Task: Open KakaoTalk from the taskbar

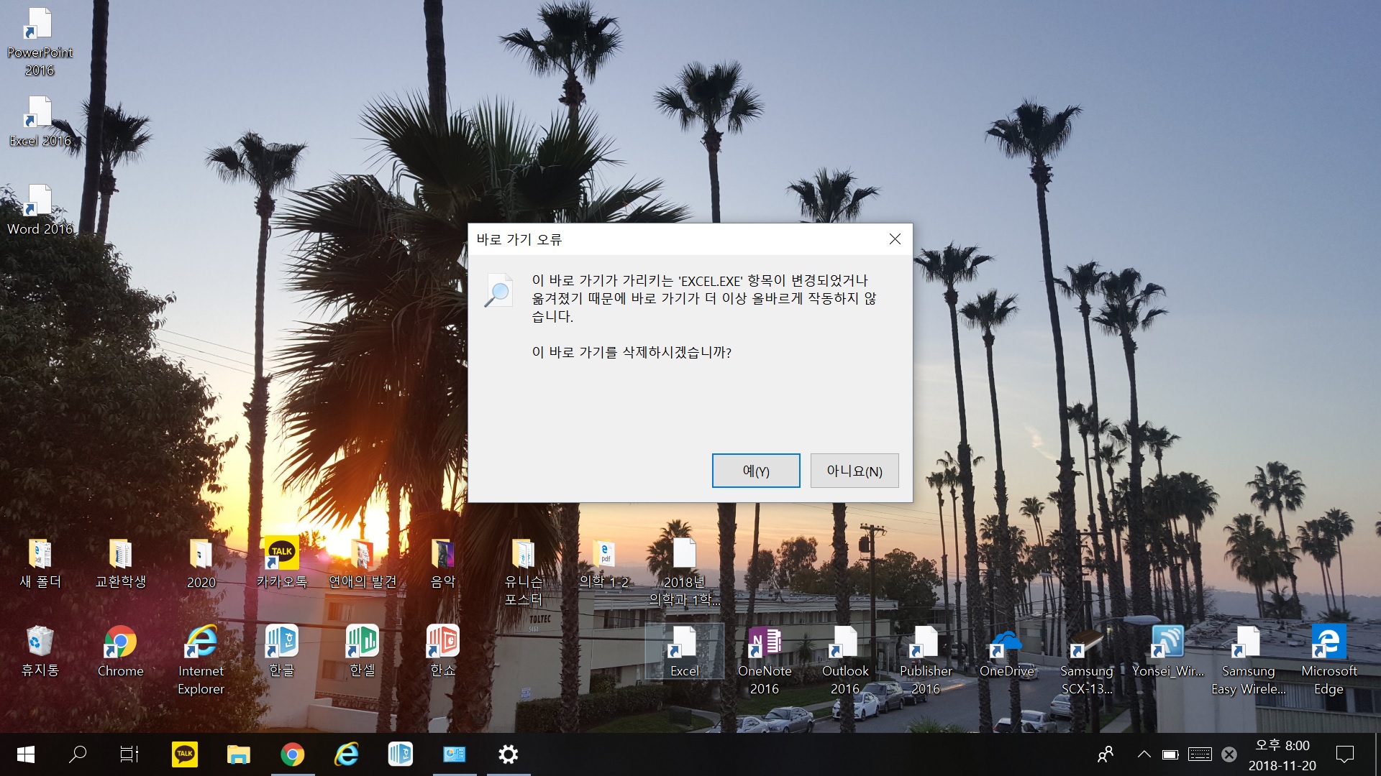Action: click(x=185, y=754)
